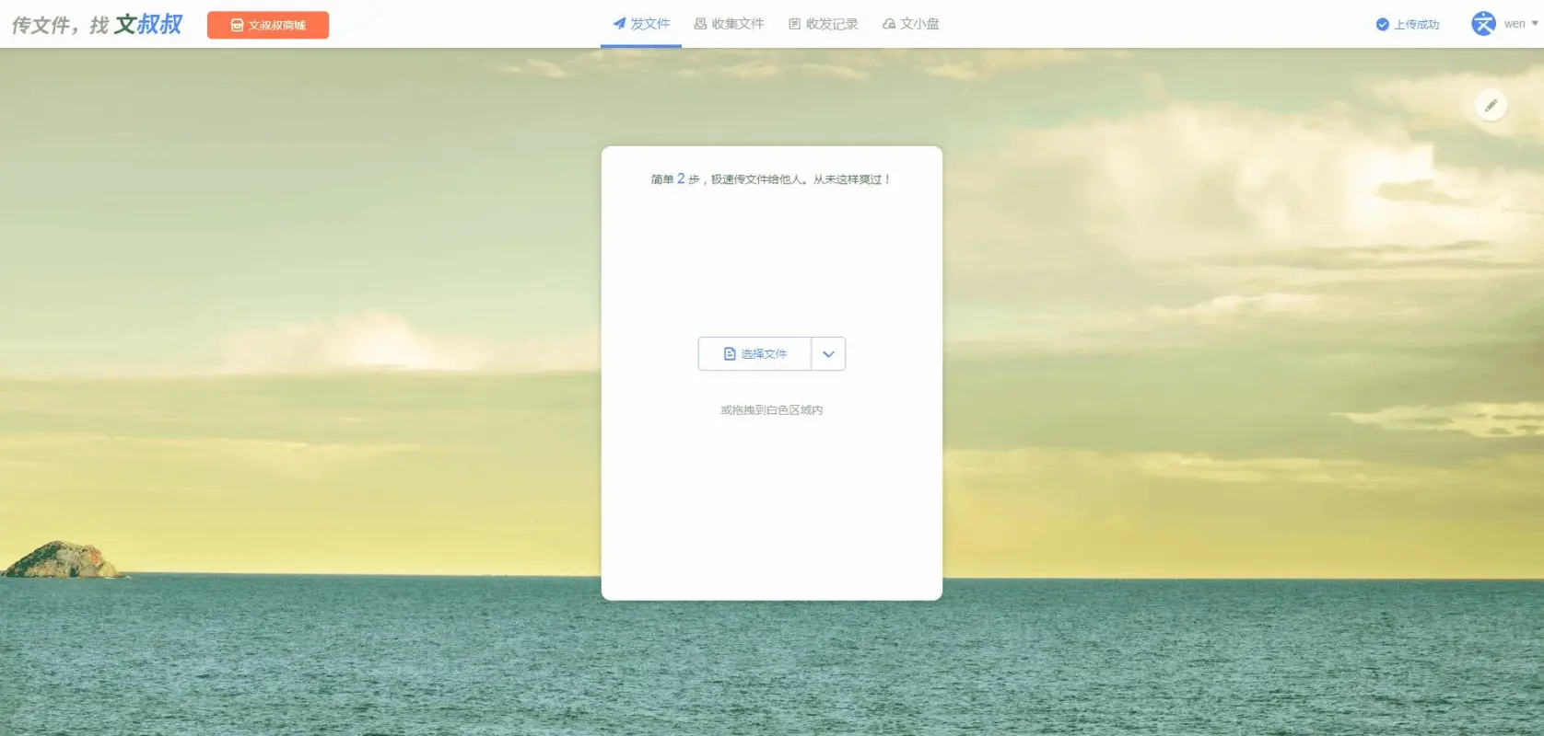Image resolution: width=1544 pixels, height=736 pixels.
Task: Click the document icon inside 选择文件
Action: 730,354
